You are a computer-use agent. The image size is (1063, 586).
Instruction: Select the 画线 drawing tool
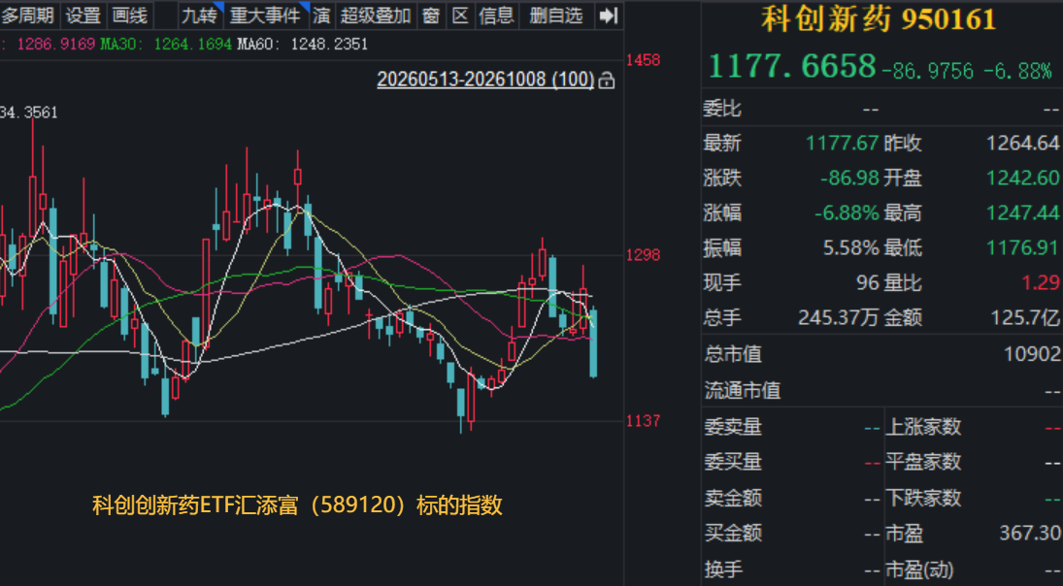(129, 16)
